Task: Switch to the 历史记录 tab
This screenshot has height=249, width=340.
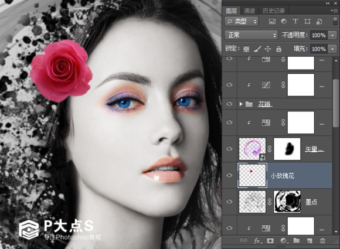Action: tap(273, 11)
